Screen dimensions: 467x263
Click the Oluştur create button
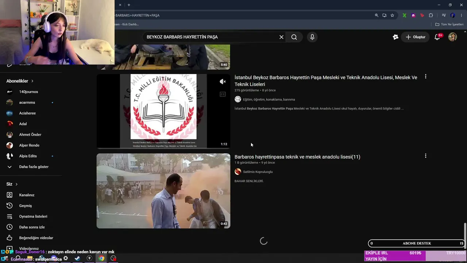click(x=415, y=37)
